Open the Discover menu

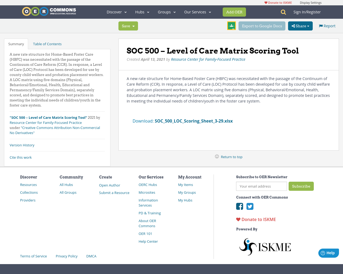pyautogui.click(x=116, y=12)
